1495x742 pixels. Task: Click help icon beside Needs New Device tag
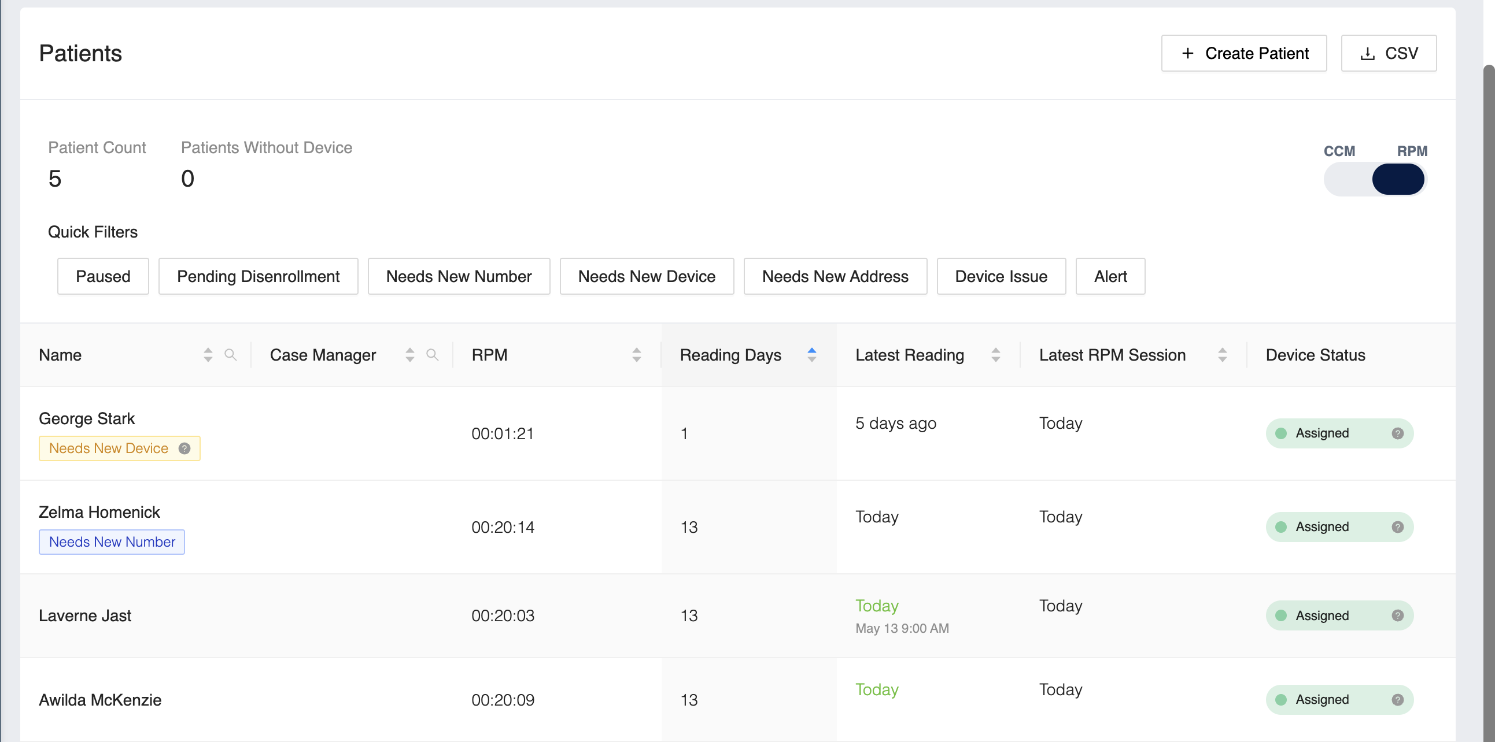click(x=184, y=448)
